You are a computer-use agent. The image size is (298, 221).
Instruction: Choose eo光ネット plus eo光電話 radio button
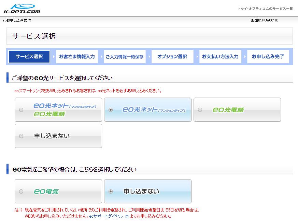[21, 110]
